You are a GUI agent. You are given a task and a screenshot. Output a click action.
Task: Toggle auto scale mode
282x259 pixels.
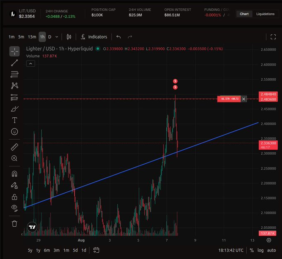tap(271, 250)
